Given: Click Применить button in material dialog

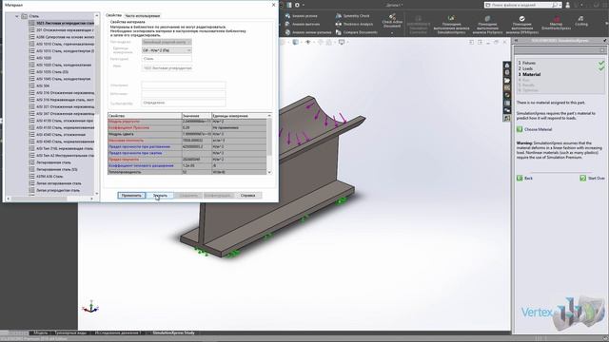Looking at the screenshot, I should coord(131,196).
